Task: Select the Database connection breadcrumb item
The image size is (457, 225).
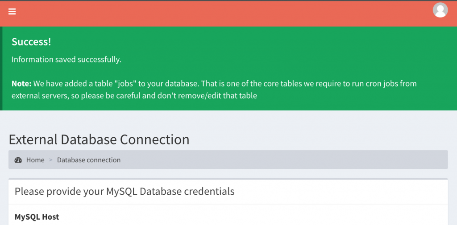Action: tap(89, 160)
